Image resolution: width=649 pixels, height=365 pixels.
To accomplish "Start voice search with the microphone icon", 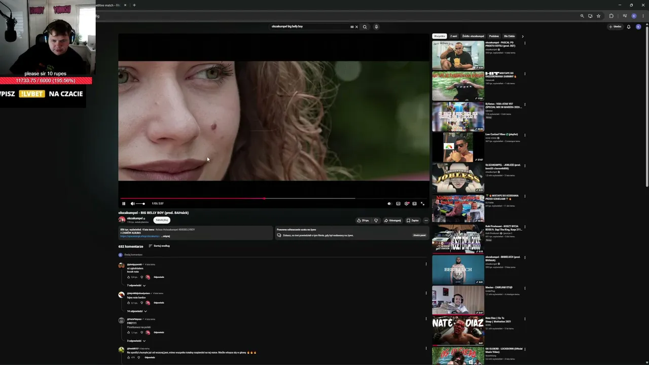I will (x=376, y=27).
